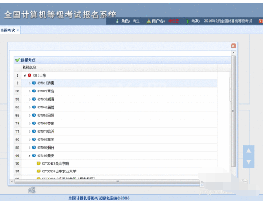Click the green arrow icon beside 考次

pyautogui.click(x=188, y=21)
